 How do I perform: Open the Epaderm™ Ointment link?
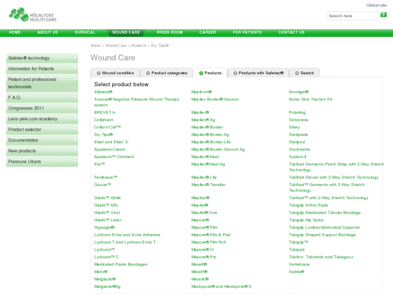(x=114, y=156)
